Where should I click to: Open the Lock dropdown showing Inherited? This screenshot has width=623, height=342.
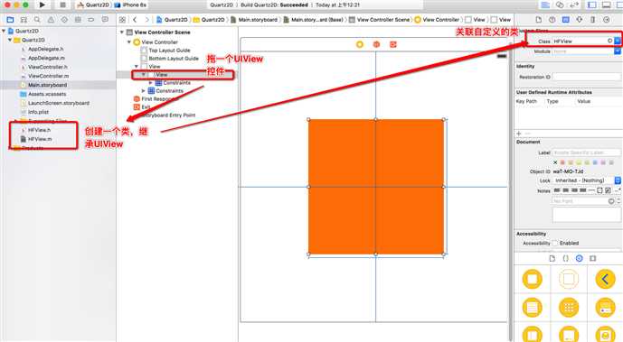(586, 180)
